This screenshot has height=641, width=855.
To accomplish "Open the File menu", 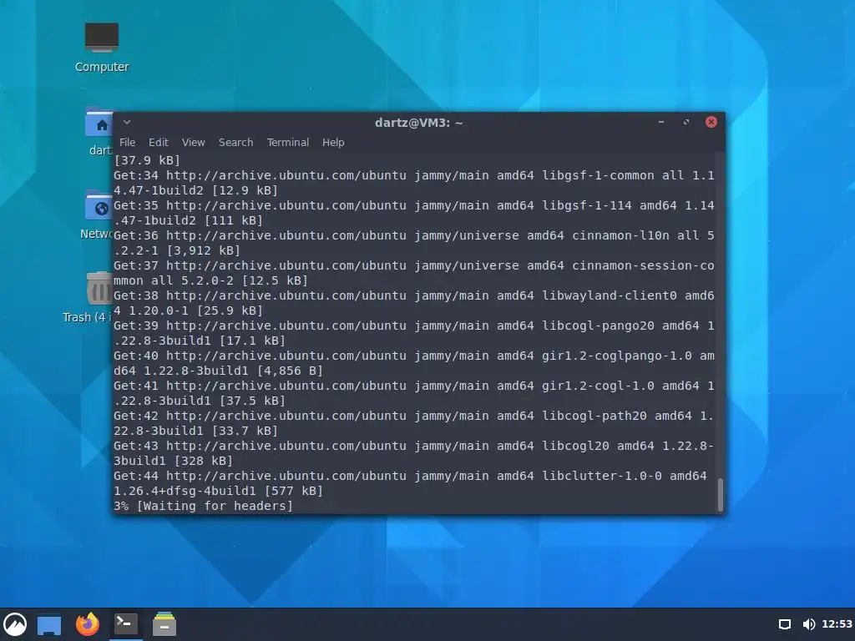I will coord(128,142).
